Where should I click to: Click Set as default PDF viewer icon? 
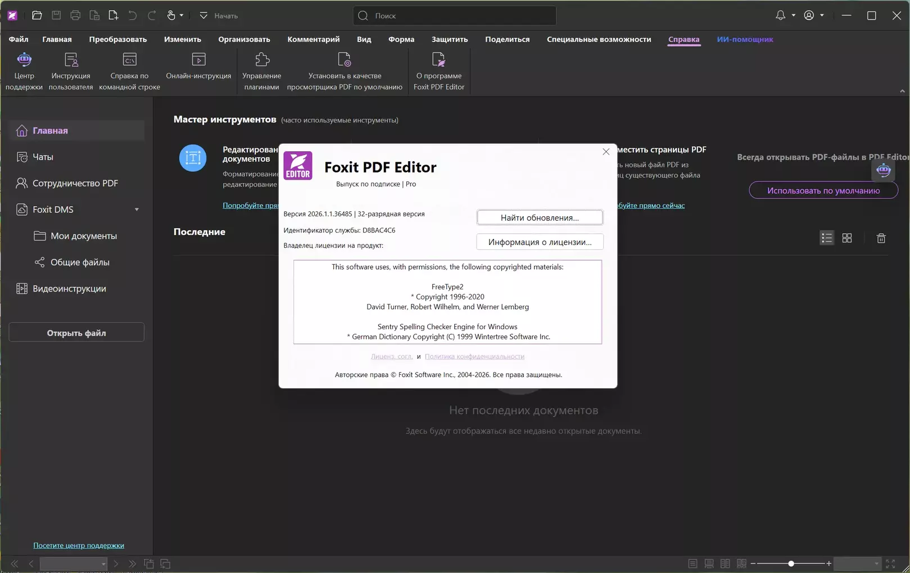[x=344, y=60]
